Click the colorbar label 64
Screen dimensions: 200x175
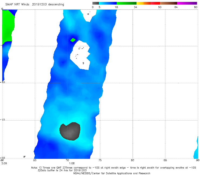(176, 7)
